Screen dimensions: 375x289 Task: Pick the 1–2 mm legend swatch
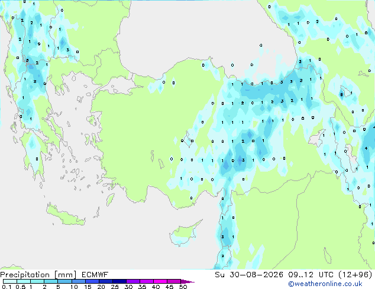click(x=37, y=281)
